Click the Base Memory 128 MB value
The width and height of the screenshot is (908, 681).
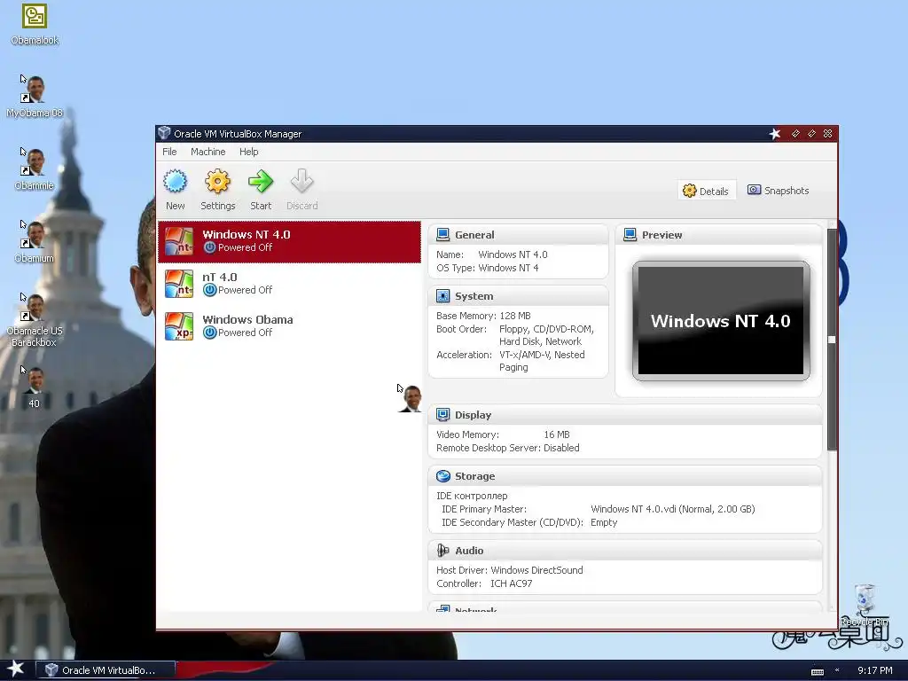(x=515, y=316)
